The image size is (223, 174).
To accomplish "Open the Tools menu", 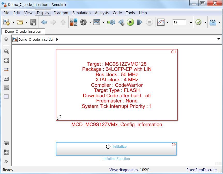I will [130, 13].
